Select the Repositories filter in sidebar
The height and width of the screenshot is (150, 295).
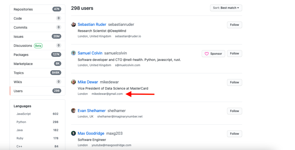[x=23, y=9]
